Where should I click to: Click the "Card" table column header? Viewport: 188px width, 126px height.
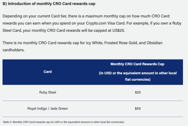coord(48,72)
